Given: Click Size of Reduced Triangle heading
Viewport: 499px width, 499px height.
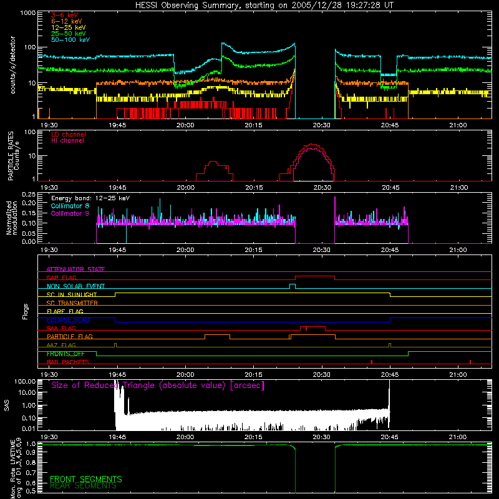Looking at the screenshot, I should coord(158,385).
